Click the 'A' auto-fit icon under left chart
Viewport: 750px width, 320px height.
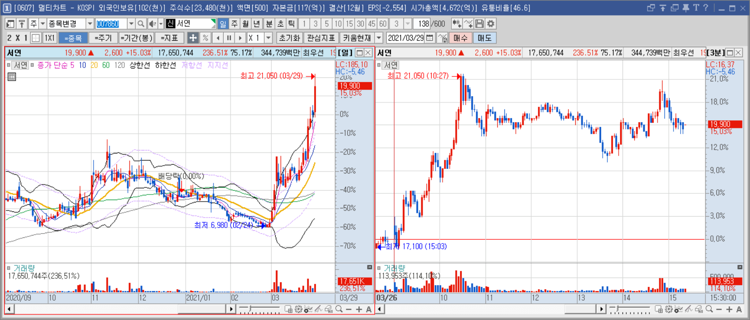click(x=369, y=309)
